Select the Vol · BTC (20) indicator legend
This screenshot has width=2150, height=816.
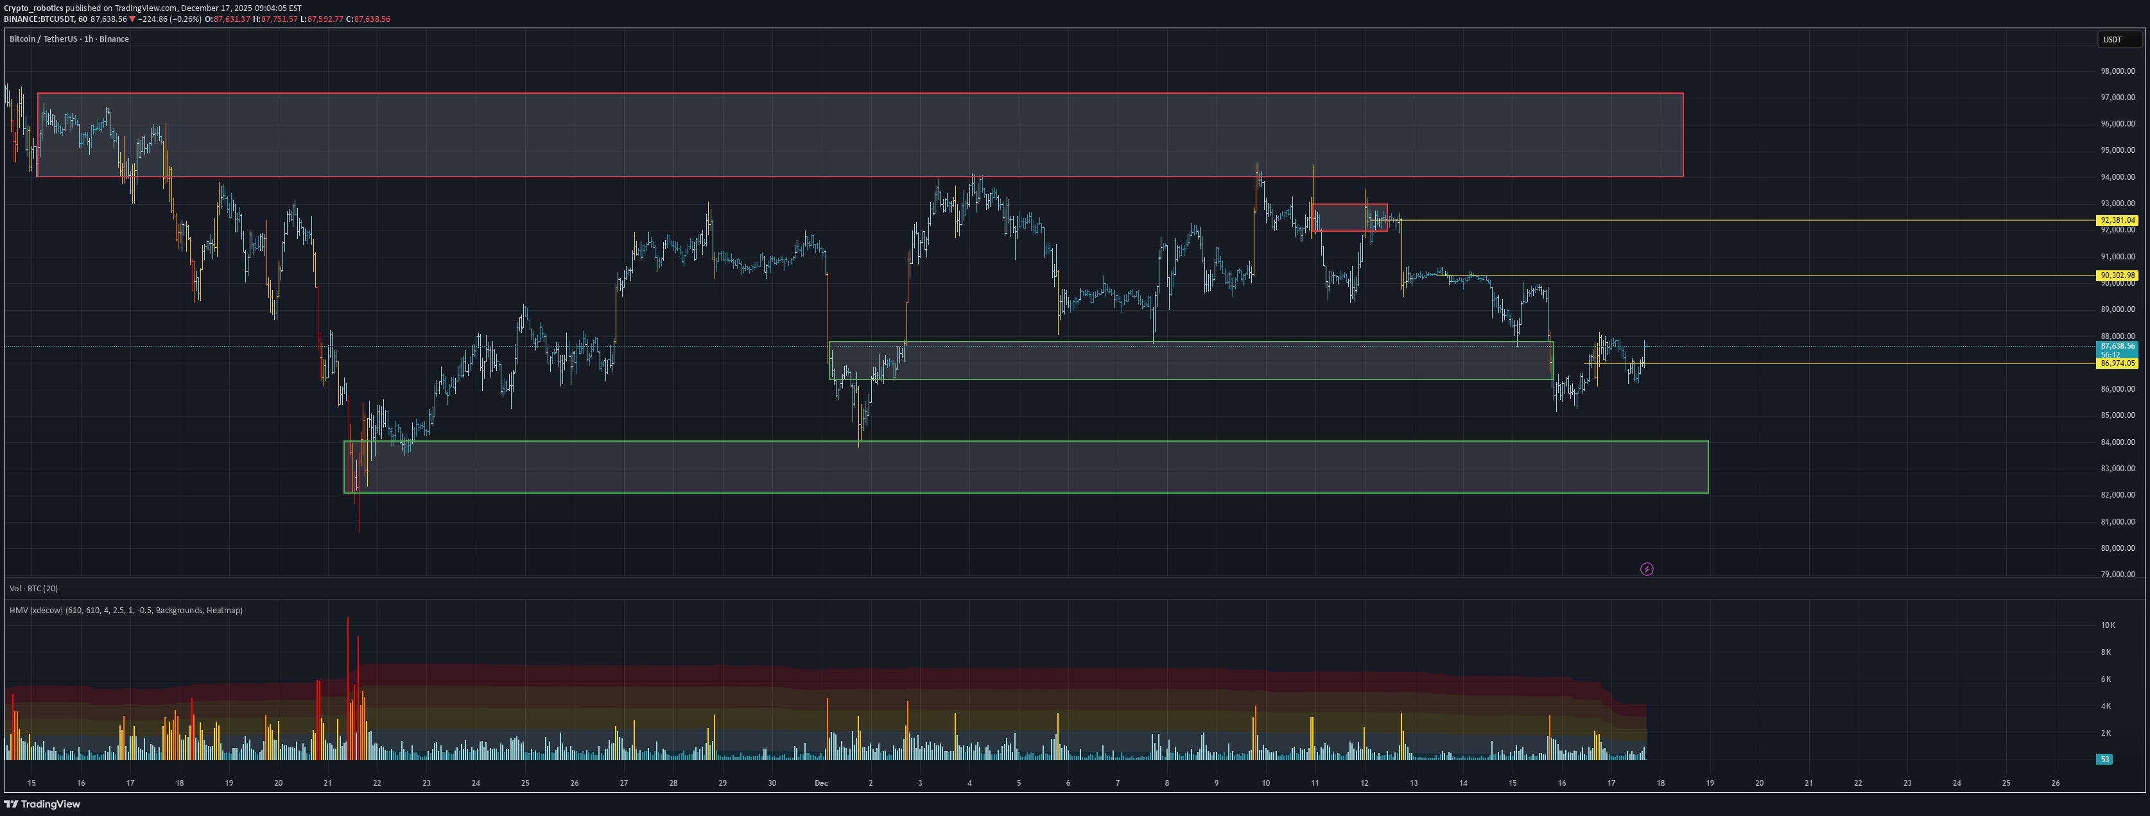tap(33, 588)
